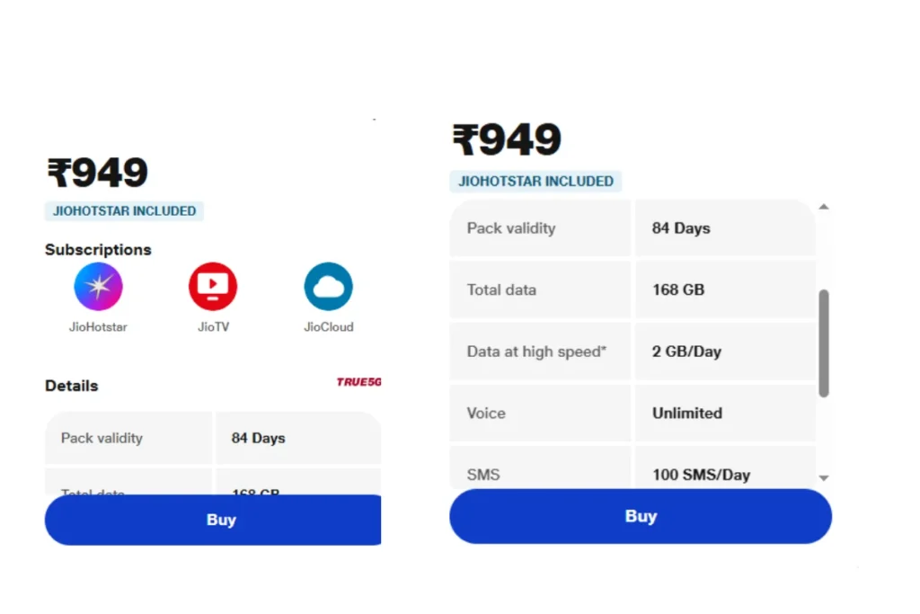
Task: Click the 2 GB/Day high speed value
Action: [x=686, y=351]
